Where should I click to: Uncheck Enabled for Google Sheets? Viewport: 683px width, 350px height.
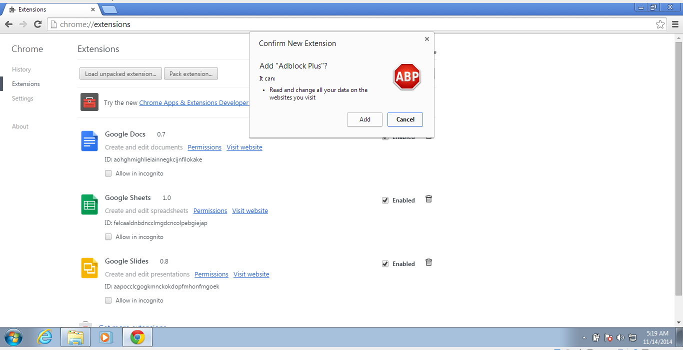(385, 200)
